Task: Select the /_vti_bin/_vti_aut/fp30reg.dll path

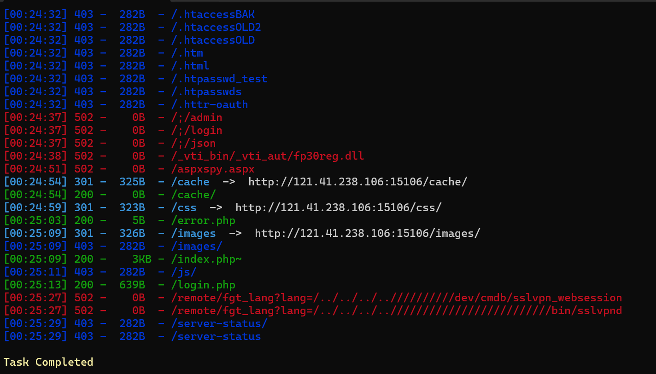Action: pyautogui.click(x=268, y=156)
